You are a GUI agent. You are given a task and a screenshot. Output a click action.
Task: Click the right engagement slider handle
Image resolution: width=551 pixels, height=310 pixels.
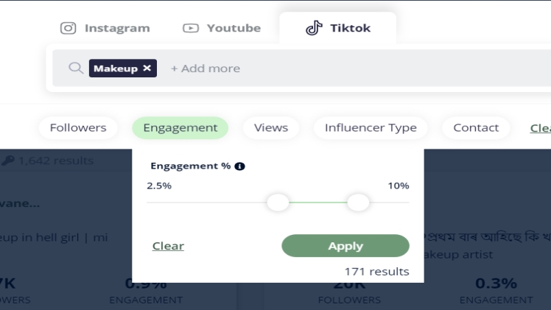tap(358, 202)
